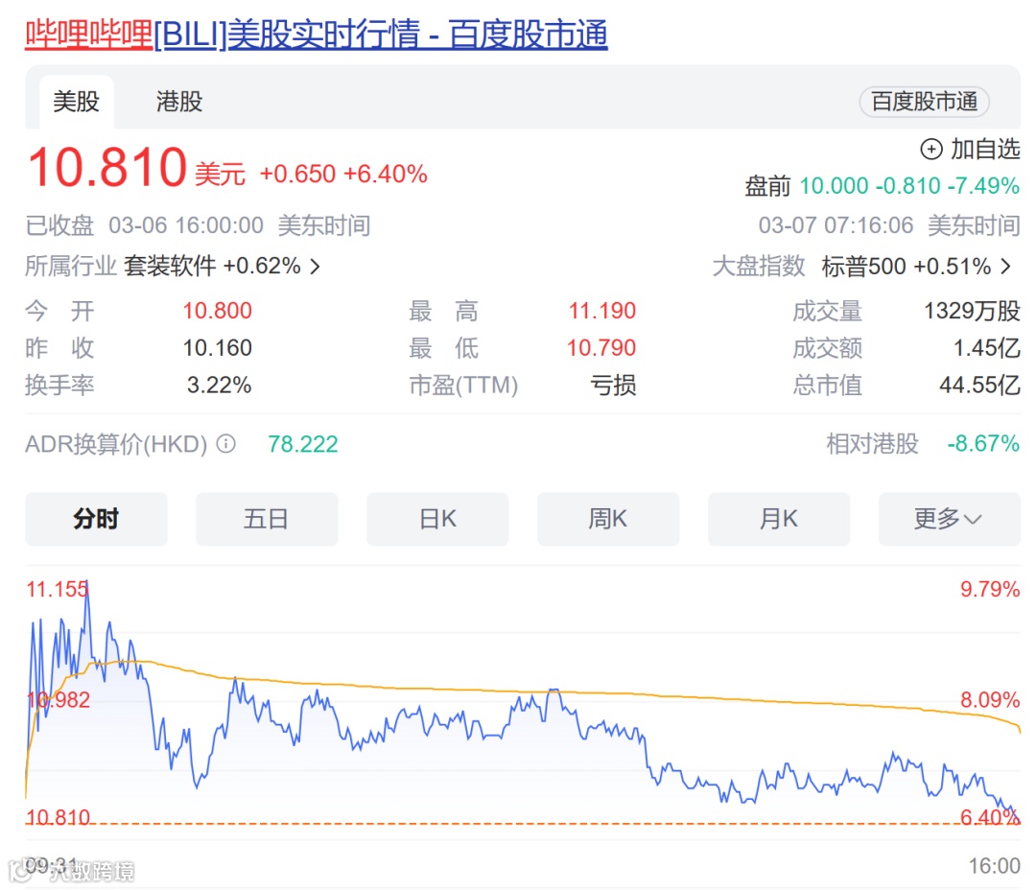Viewport: 1036px width, 890px height.
Task: Select the 分时 chart tab
Action: point(97,519)
